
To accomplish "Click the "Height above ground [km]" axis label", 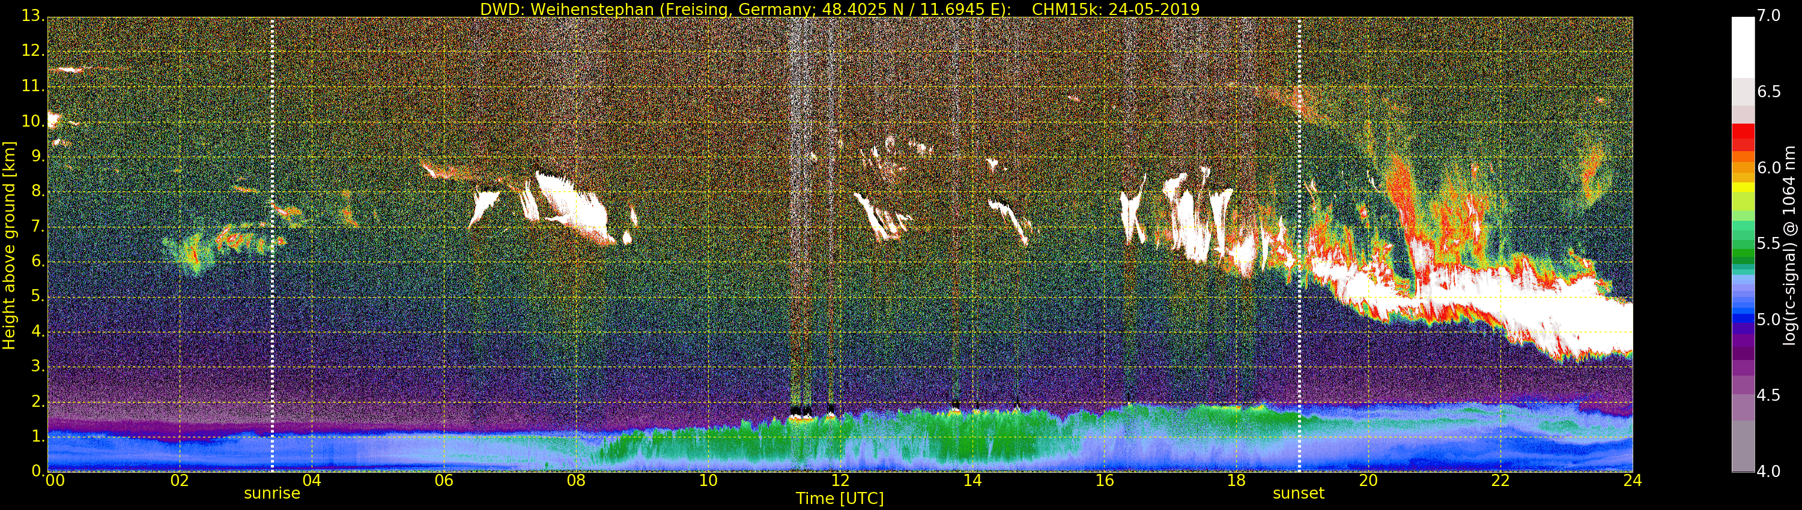I will pyautogui.click(x=9, y=245).
